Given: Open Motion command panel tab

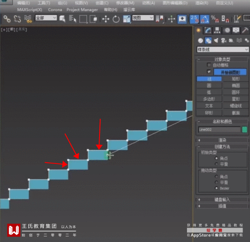Looking at the screenshot, I should tap(227, 30).
